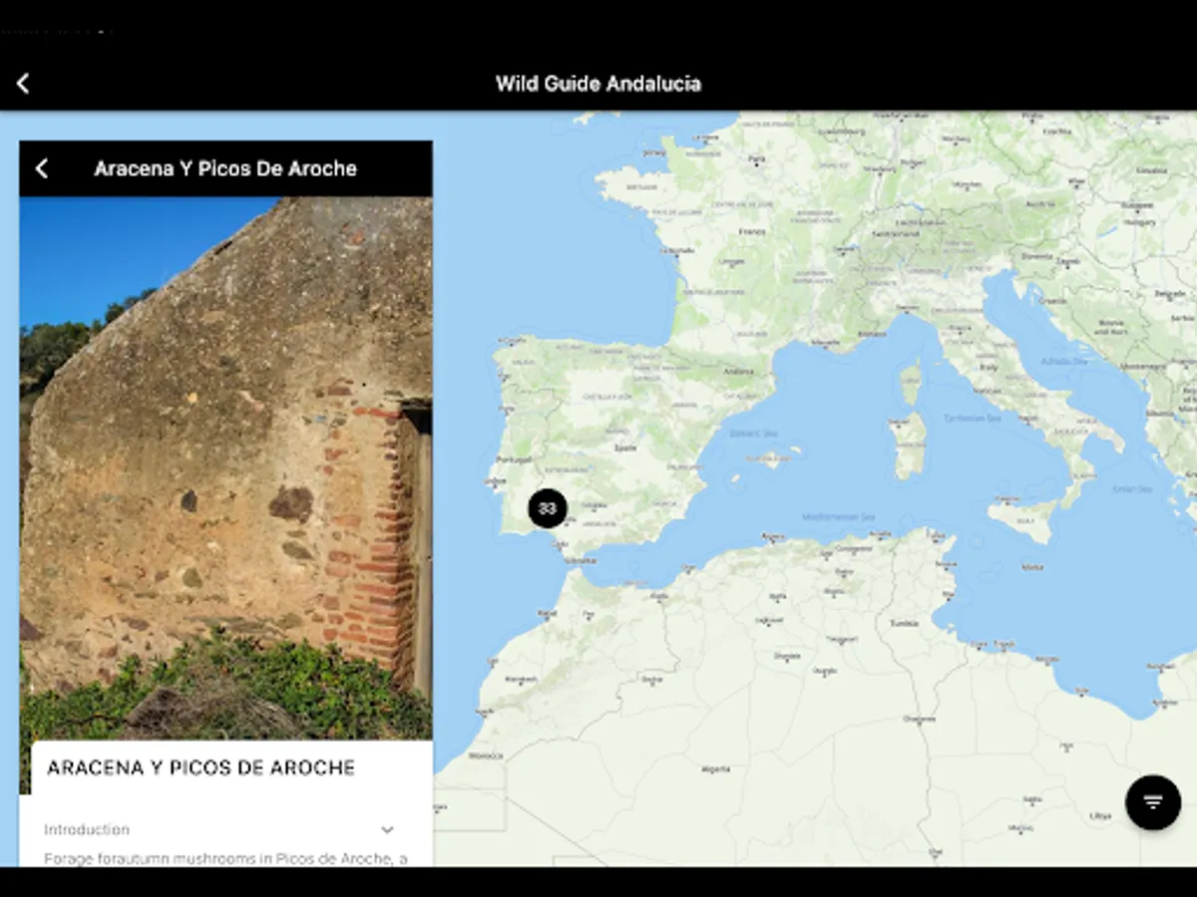The width and height of the screenshot is (1197, 897).
Task: Return from Aracena Y Picos De Aroche panel
Action: (x=42, y=168)
